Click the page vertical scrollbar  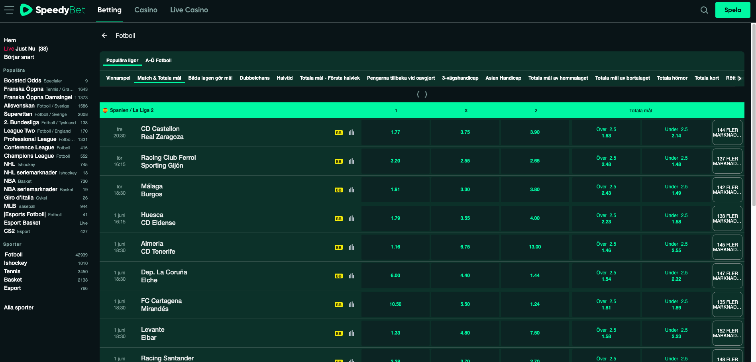click(753, 115)
